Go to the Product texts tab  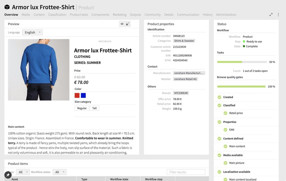(79, 15)
